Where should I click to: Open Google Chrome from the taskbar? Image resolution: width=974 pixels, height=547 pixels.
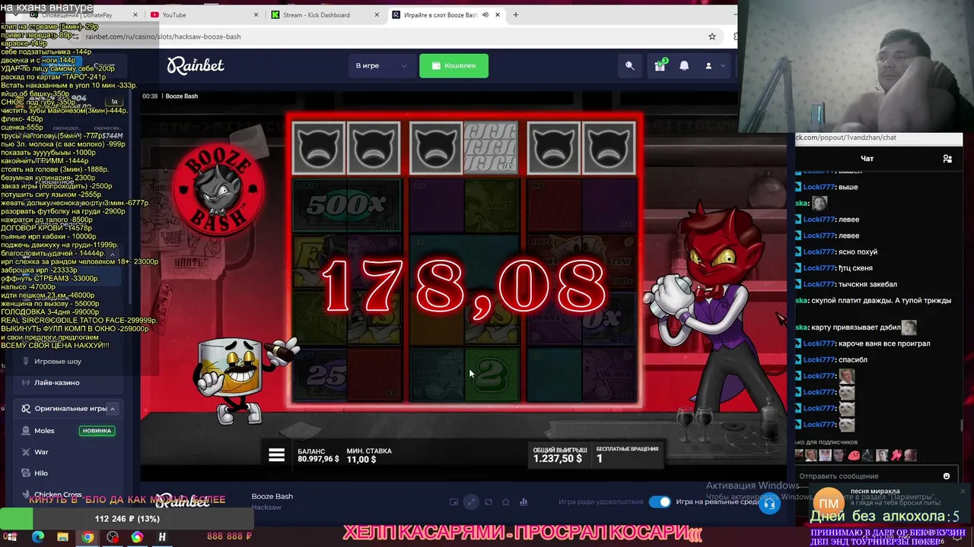[x=88, y=537]
